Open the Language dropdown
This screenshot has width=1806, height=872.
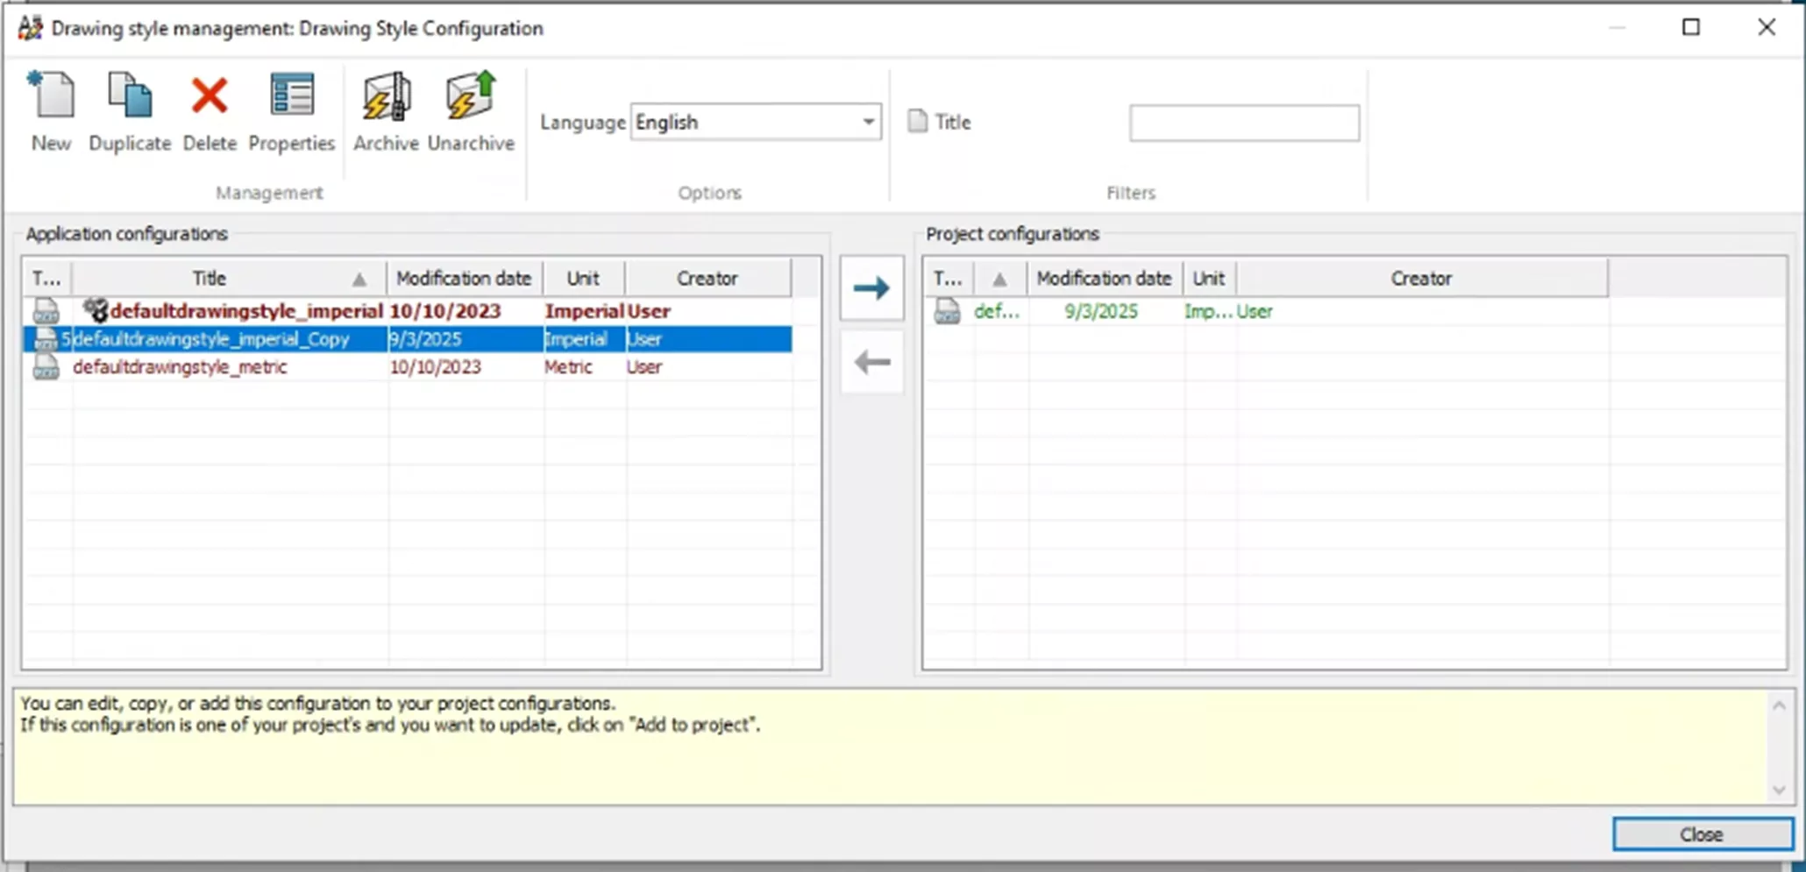point(867,122)
